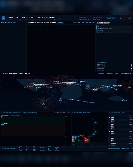Open the Moscow forecast row in City Forecast
133x167 pixels.
point(121,129)
